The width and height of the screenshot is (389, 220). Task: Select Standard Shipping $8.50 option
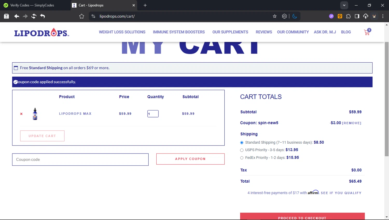[242, 143]
